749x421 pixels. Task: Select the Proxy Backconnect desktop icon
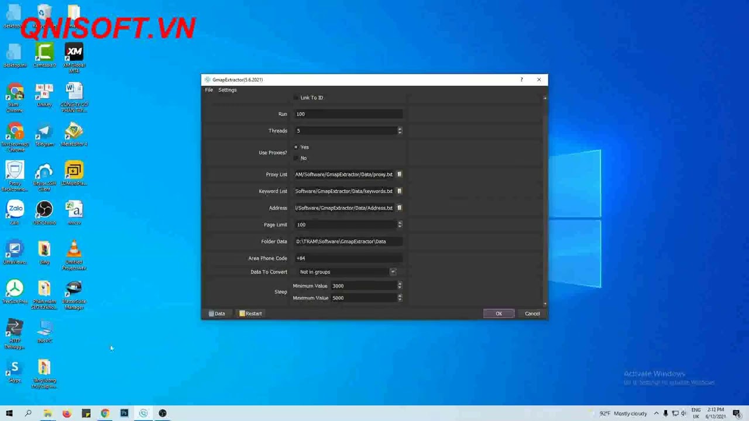pos(15,177)
